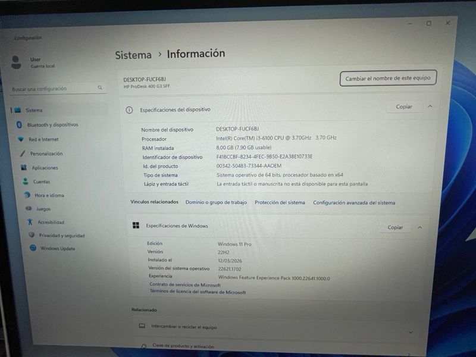Select product ID 00342-50483-73344-AAOEM
476x357 pixels.
click(x=249, y=166)
